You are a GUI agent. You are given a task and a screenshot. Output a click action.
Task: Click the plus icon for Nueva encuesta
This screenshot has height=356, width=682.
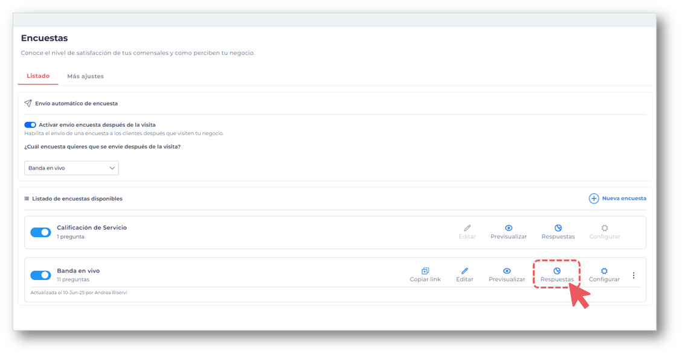(594, 199)
